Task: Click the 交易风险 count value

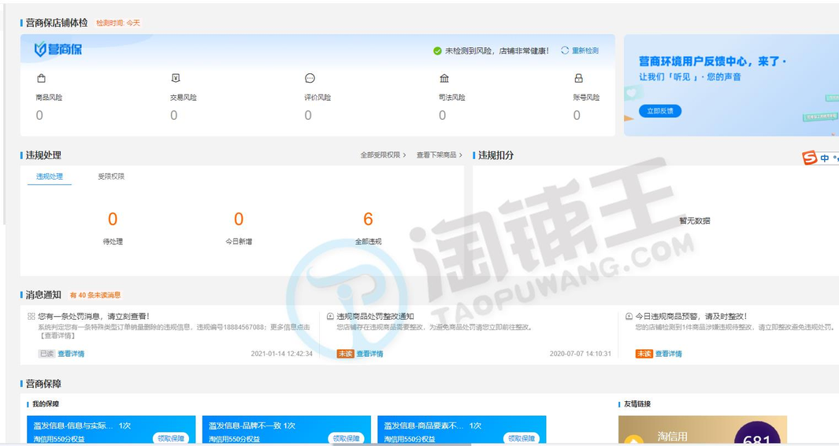Action: (x=173, y=115)
